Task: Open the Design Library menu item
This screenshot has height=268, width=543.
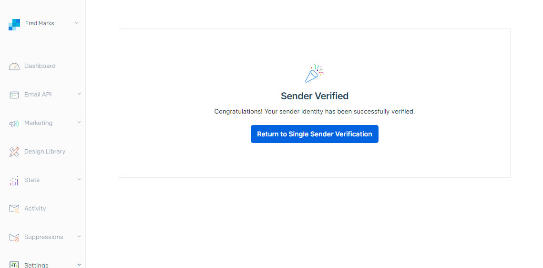Action: pos(45,152)
